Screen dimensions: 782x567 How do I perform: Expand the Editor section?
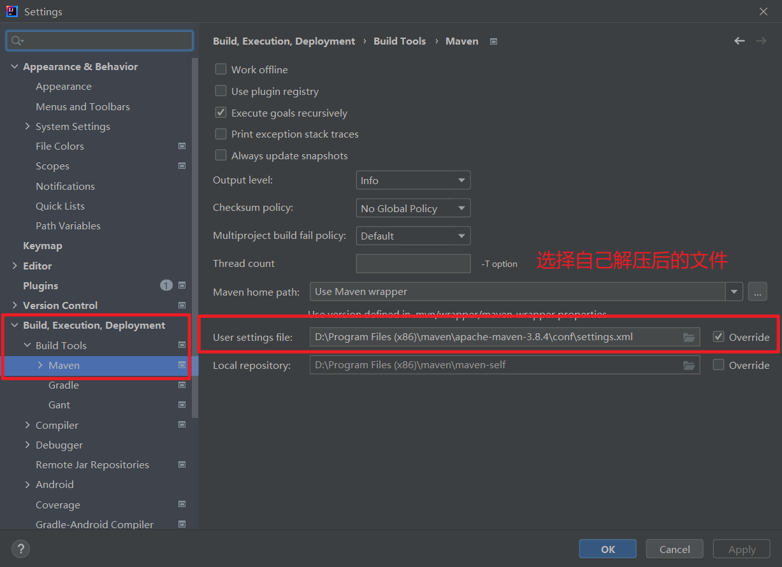click(x=15, y=266)
